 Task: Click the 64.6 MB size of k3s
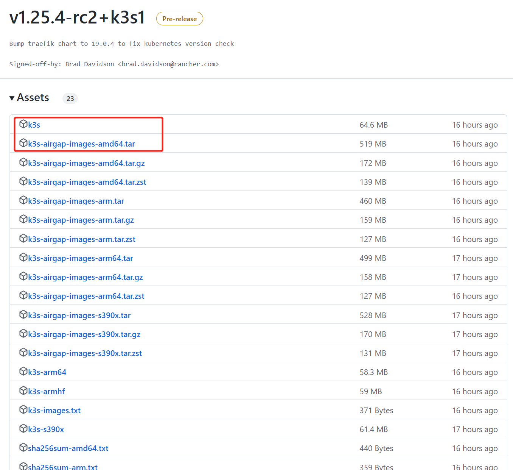click(x=374, y=125)
